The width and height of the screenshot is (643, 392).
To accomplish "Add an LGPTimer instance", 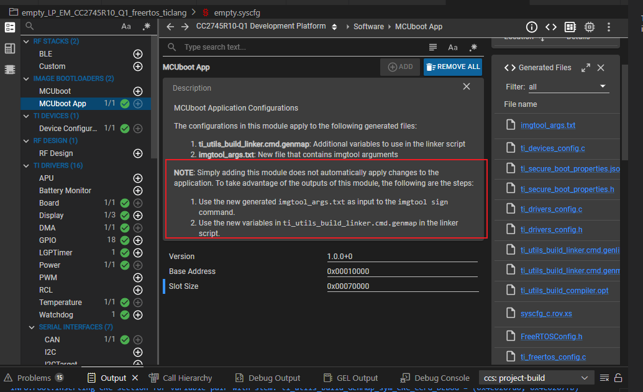I will click(x=138, y=253).
